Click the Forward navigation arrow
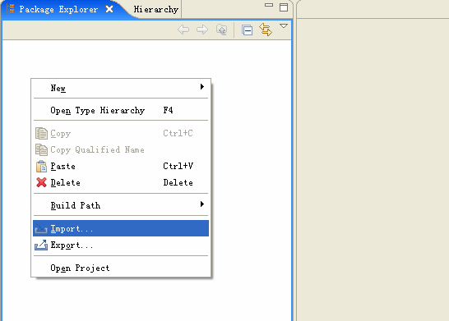Viewport: 449px width, 321px height. pos(202,30)
